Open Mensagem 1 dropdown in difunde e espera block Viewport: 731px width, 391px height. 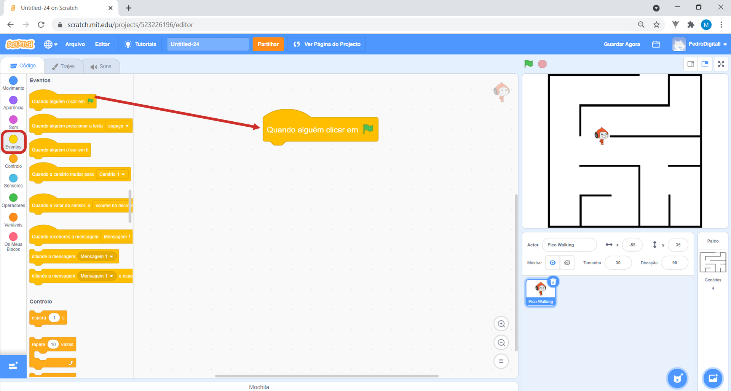(97, 276)
